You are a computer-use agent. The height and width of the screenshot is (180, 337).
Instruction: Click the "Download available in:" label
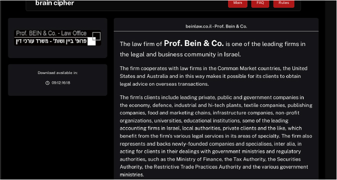[x=58, y=73]
